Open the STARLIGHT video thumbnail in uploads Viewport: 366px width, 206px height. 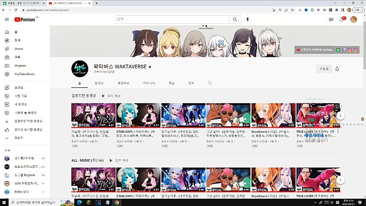[x=138, y=115]
